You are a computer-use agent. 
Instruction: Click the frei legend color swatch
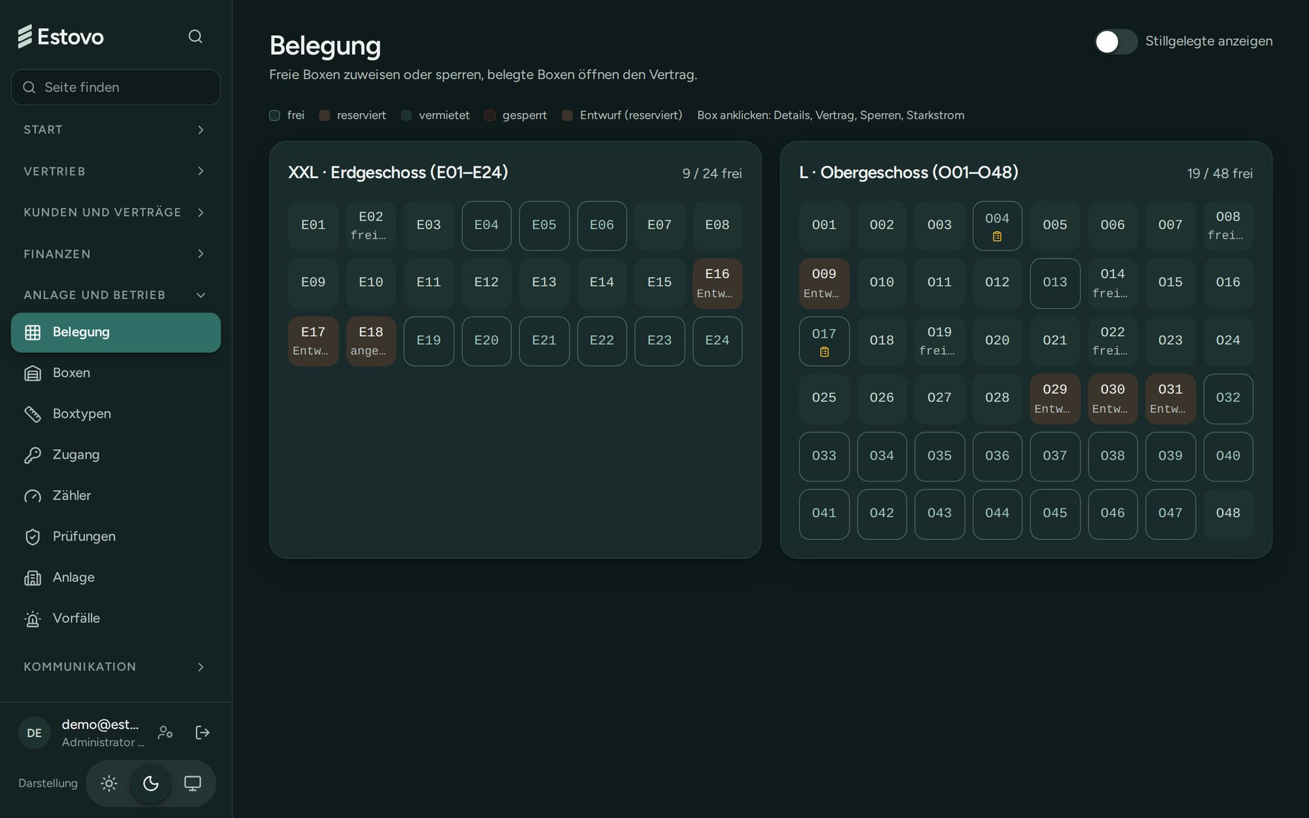tap(275, 116)
